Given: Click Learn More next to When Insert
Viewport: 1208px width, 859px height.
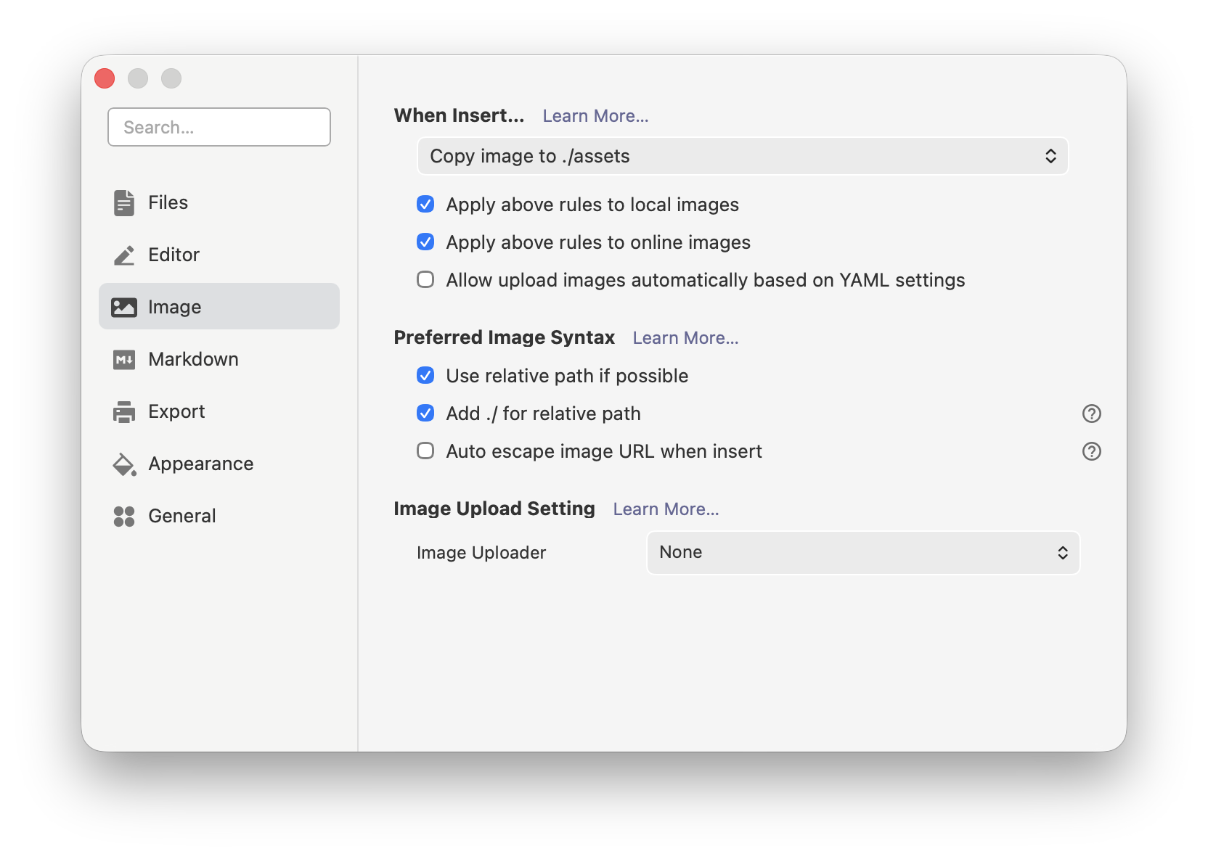Looking at the screenshot, I should click(595, 115).
